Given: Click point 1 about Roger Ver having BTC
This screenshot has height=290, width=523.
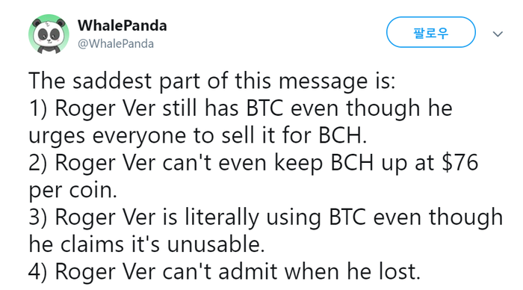Looking at the screenshot, I should click(241, 108).
